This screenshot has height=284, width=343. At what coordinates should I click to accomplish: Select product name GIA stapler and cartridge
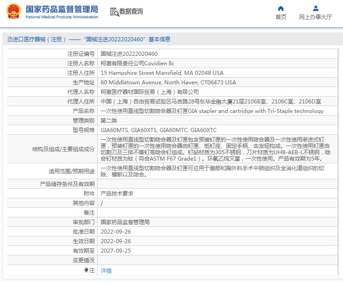point(212,111)
